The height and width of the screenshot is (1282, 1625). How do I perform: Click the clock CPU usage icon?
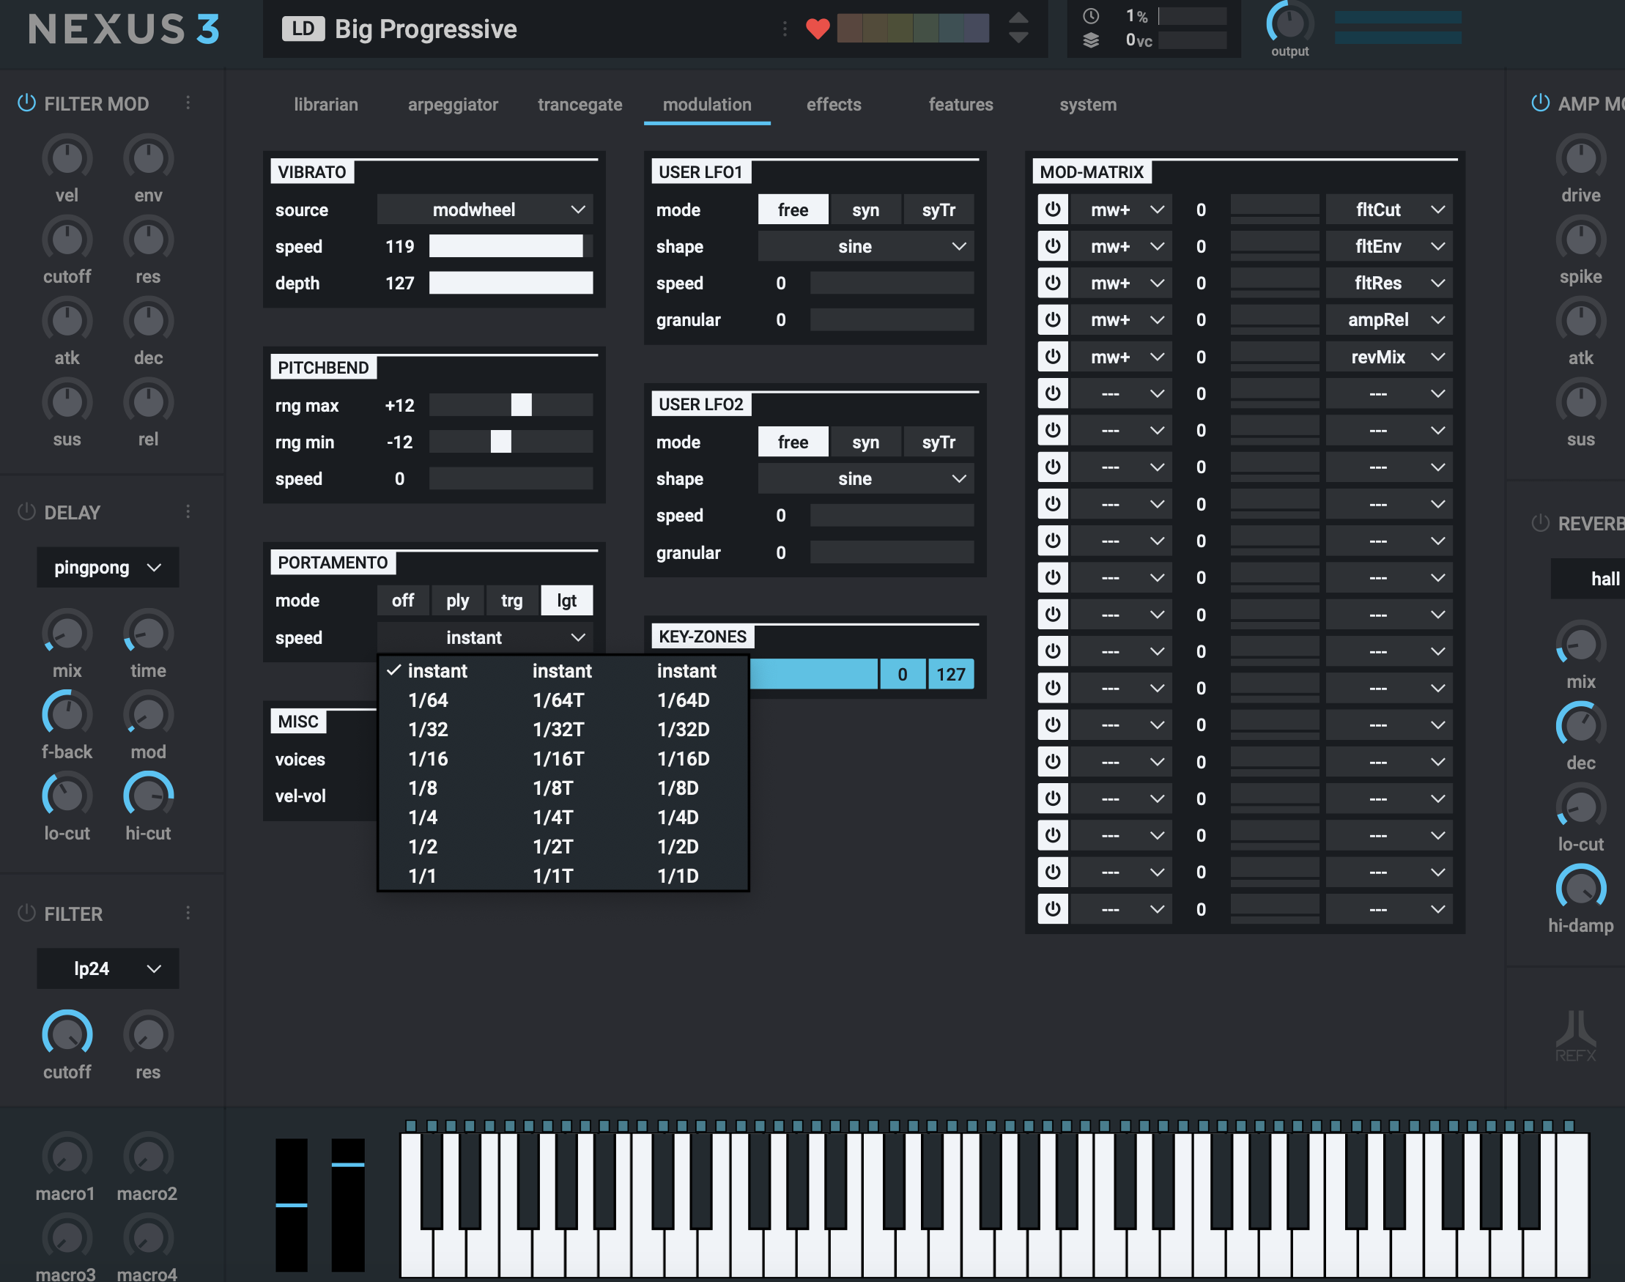pyautogui.click(x=1092, y=16)
